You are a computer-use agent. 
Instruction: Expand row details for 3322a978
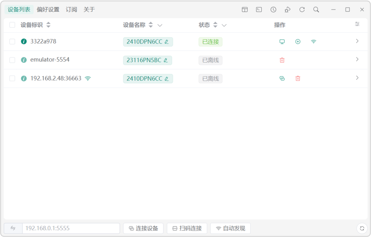[357, 41]
